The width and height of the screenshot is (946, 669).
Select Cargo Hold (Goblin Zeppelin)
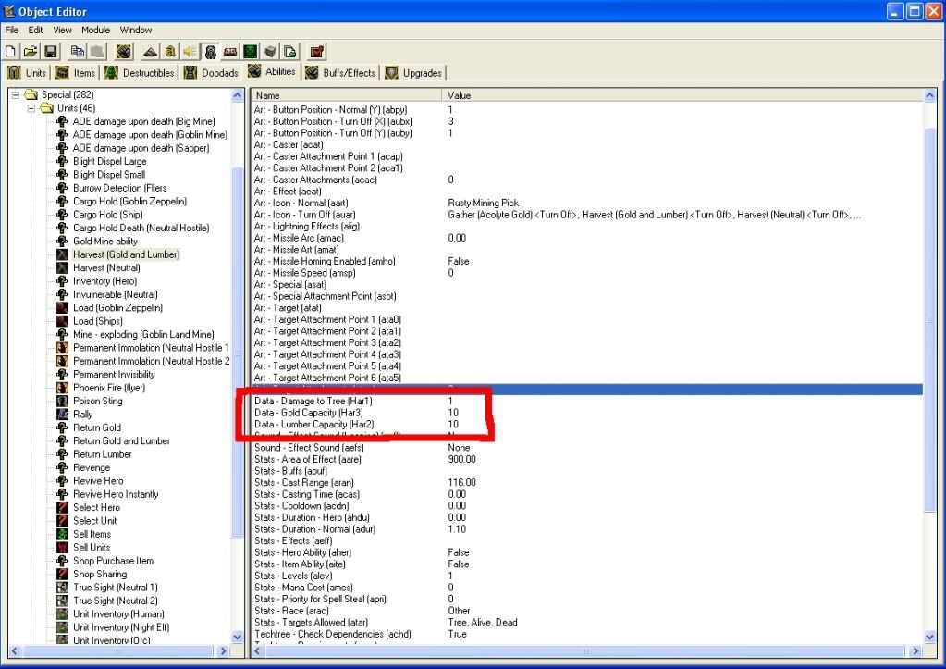click(x=129, y=201)
